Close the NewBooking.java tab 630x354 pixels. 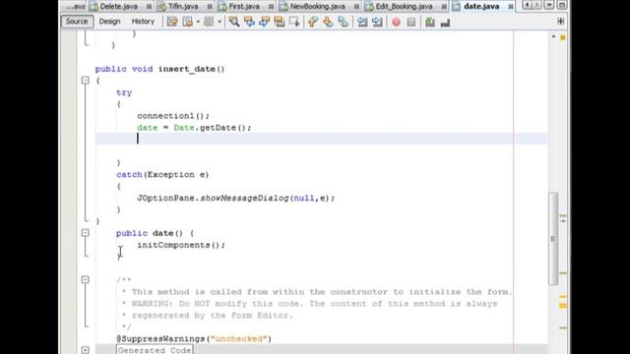(356, 7)
